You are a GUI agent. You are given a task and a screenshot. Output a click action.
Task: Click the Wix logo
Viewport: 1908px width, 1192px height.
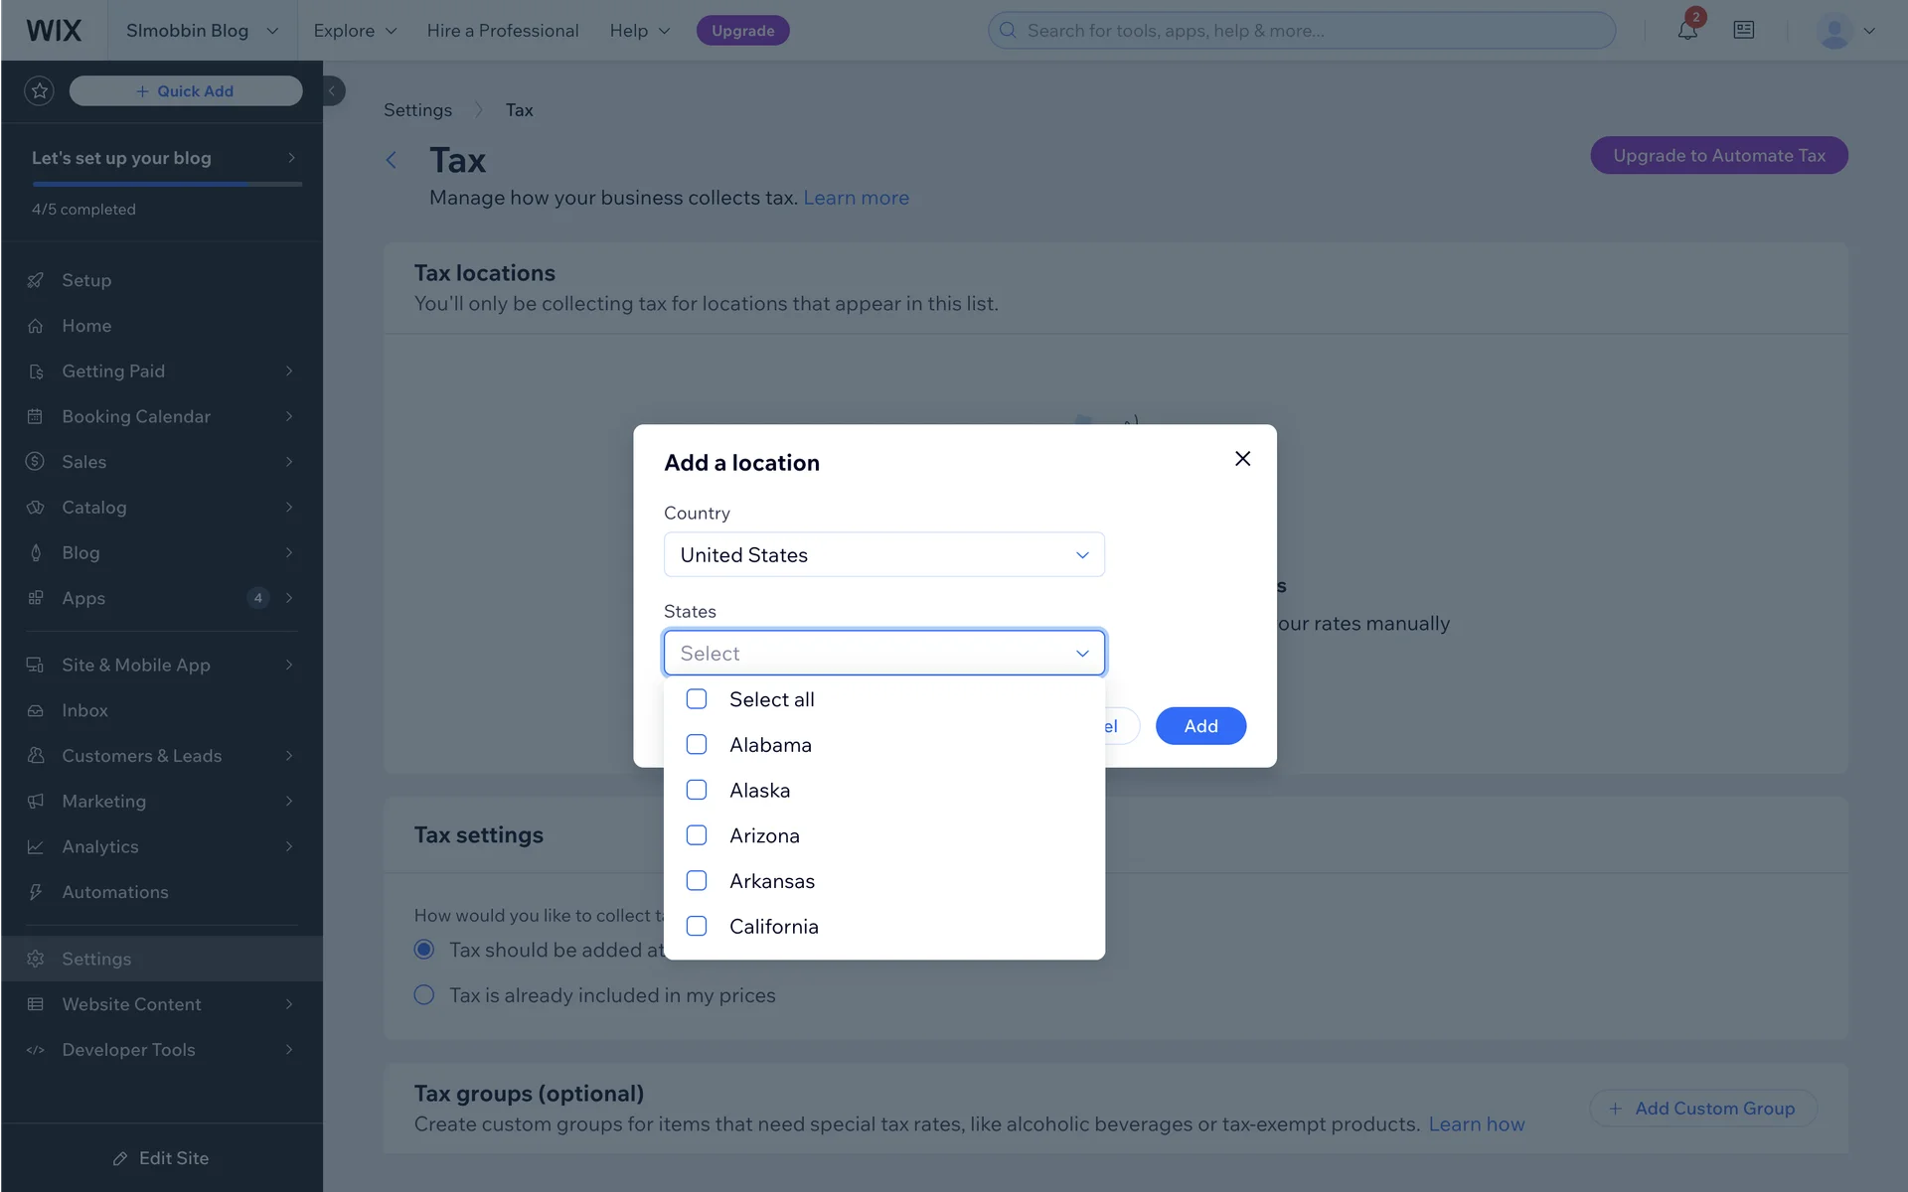click(54, 31)
